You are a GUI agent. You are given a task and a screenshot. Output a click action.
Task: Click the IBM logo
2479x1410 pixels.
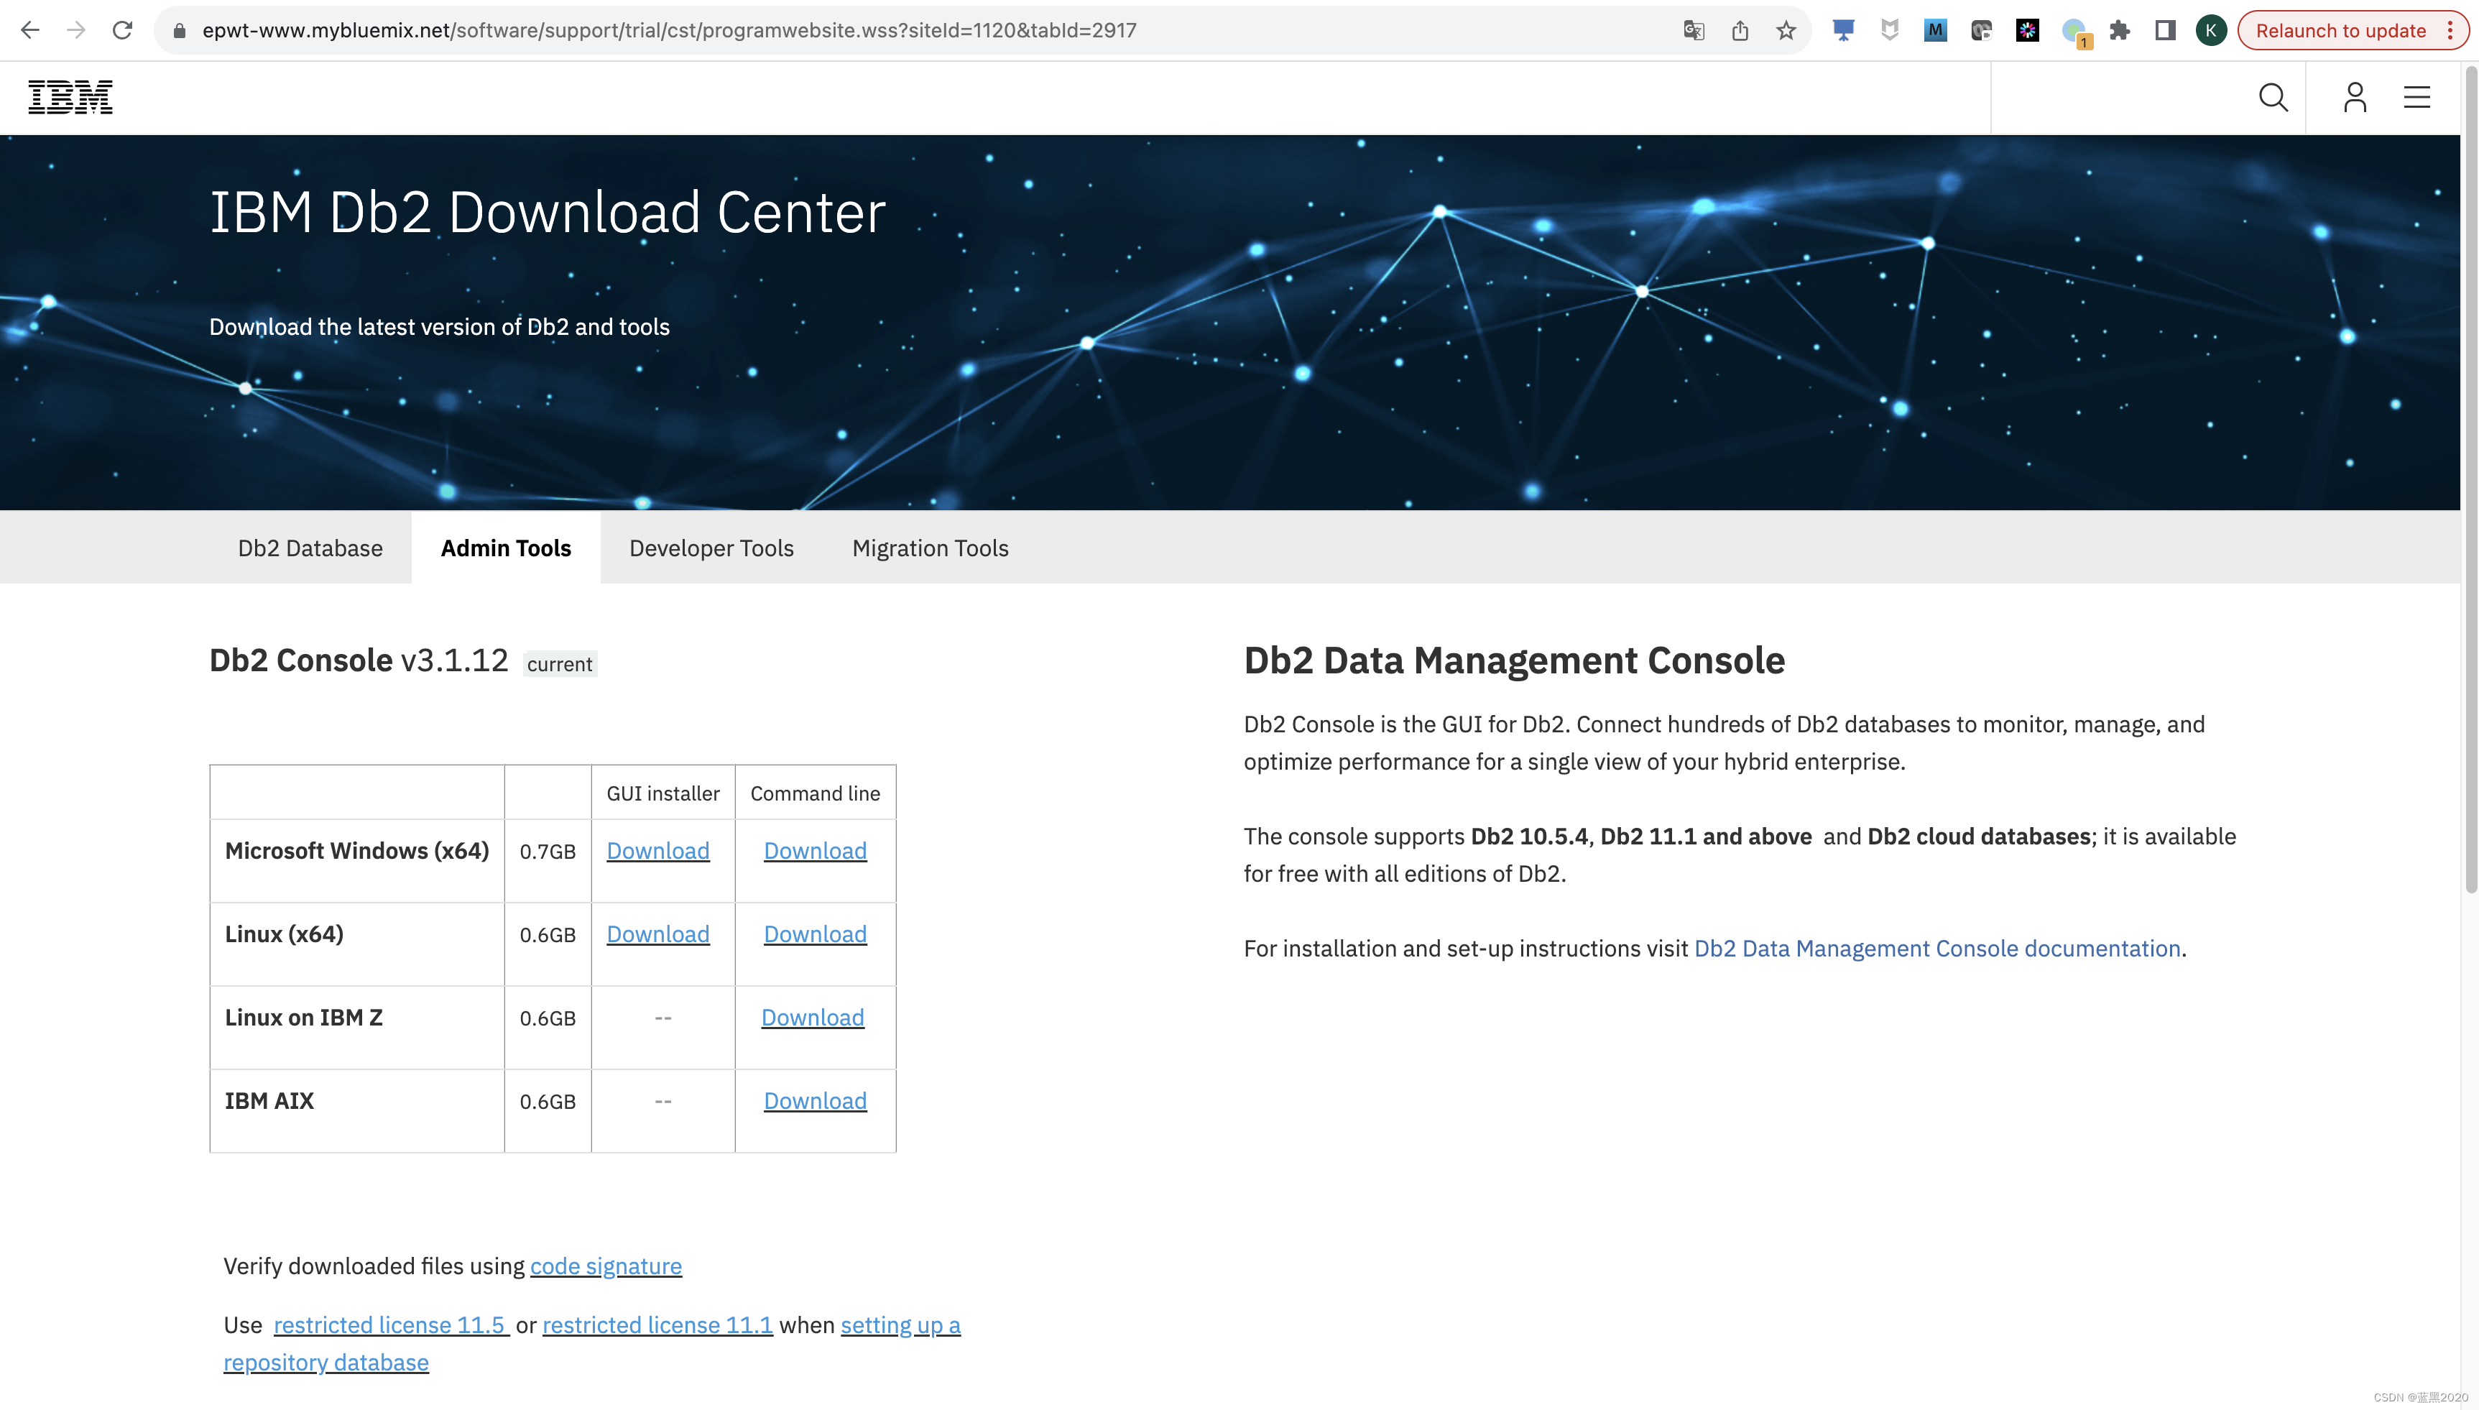pyautogui.click(x=70, y=97)
